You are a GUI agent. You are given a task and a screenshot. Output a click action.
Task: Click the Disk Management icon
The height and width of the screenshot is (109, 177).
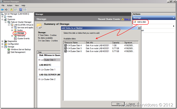tap(9, 52)
